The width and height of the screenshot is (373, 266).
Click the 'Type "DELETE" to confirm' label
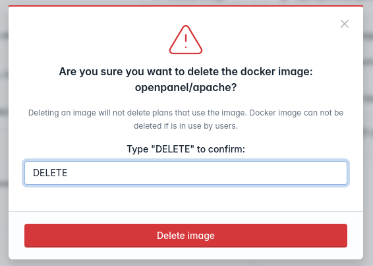186,149
